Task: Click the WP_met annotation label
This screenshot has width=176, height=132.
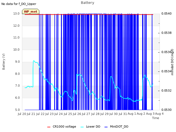Action: point(31,12)
